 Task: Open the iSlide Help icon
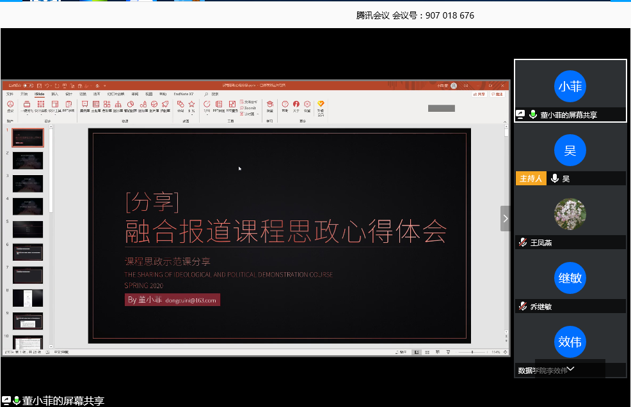click(x=285, y=104)
